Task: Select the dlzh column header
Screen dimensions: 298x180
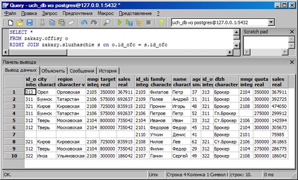Action: pos(226,82)
